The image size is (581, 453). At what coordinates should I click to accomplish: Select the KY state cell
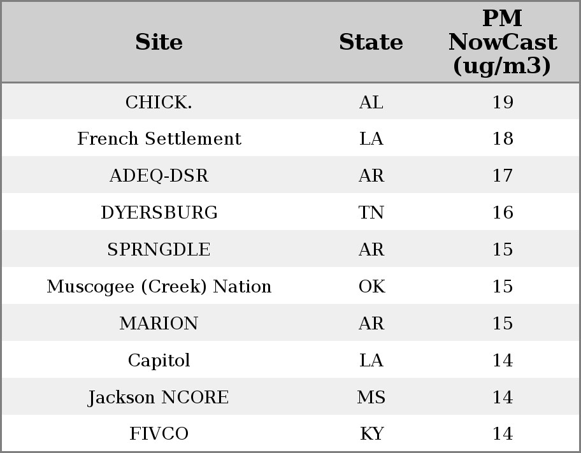pyautogui.click(x=371, y=434)
